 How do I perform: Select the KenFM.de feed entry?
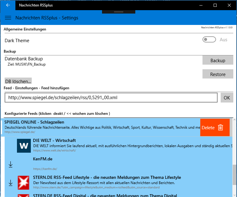(x=118, y=164)
